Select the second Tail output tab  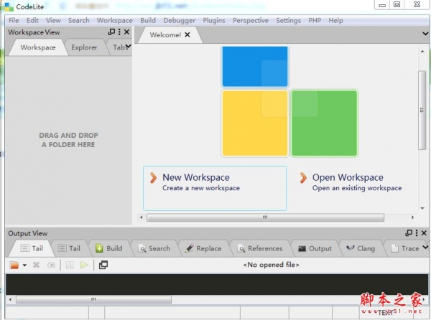point(69,248)
